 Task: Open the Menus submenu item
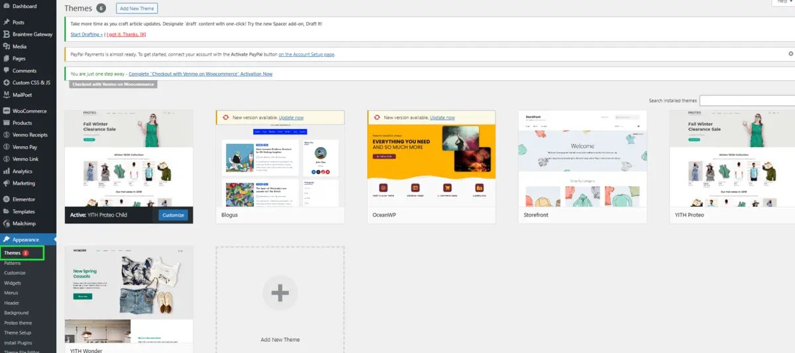click(11, 293)
